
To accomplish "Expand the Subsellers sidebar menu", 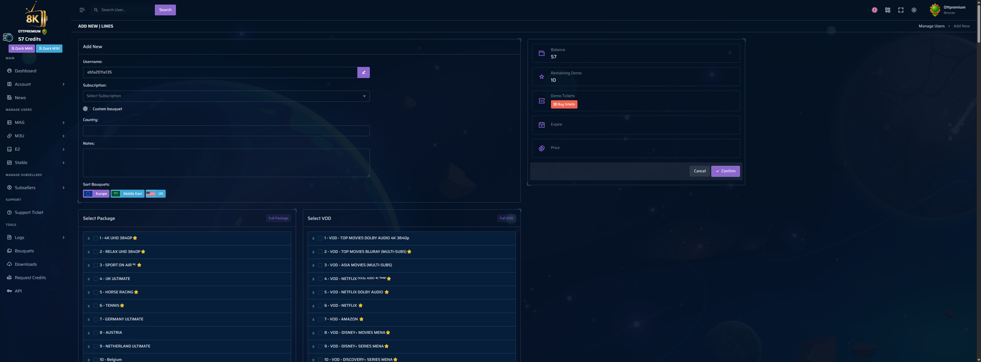I will pyautogui.click(x=35, y=187).
